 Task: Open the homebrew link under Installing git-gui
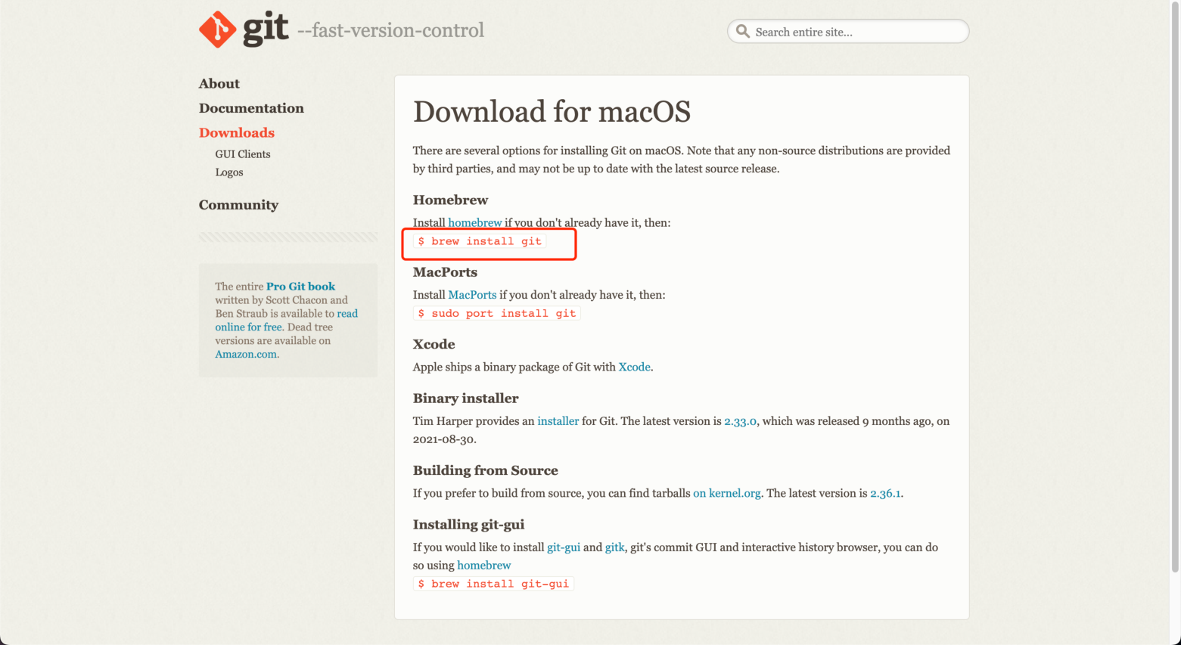tap(484, 566)
